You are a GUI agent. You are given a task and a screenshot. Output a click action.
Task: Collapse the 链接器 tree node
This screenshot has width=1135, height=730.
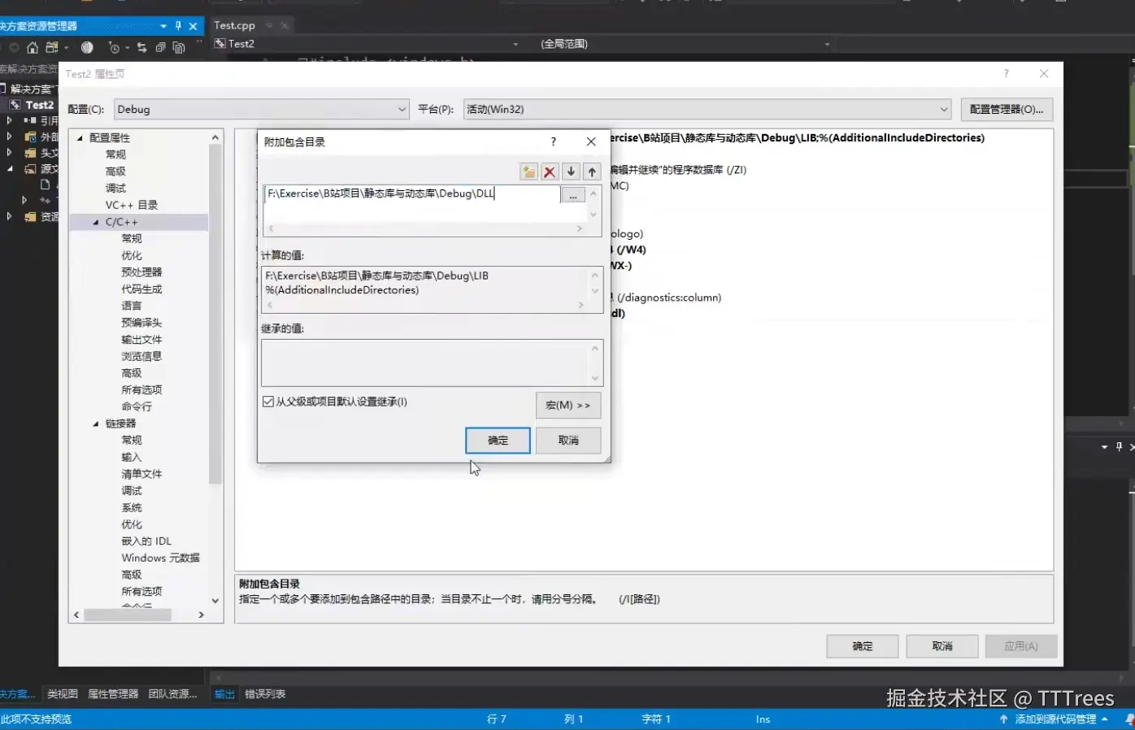coord(96,424)
